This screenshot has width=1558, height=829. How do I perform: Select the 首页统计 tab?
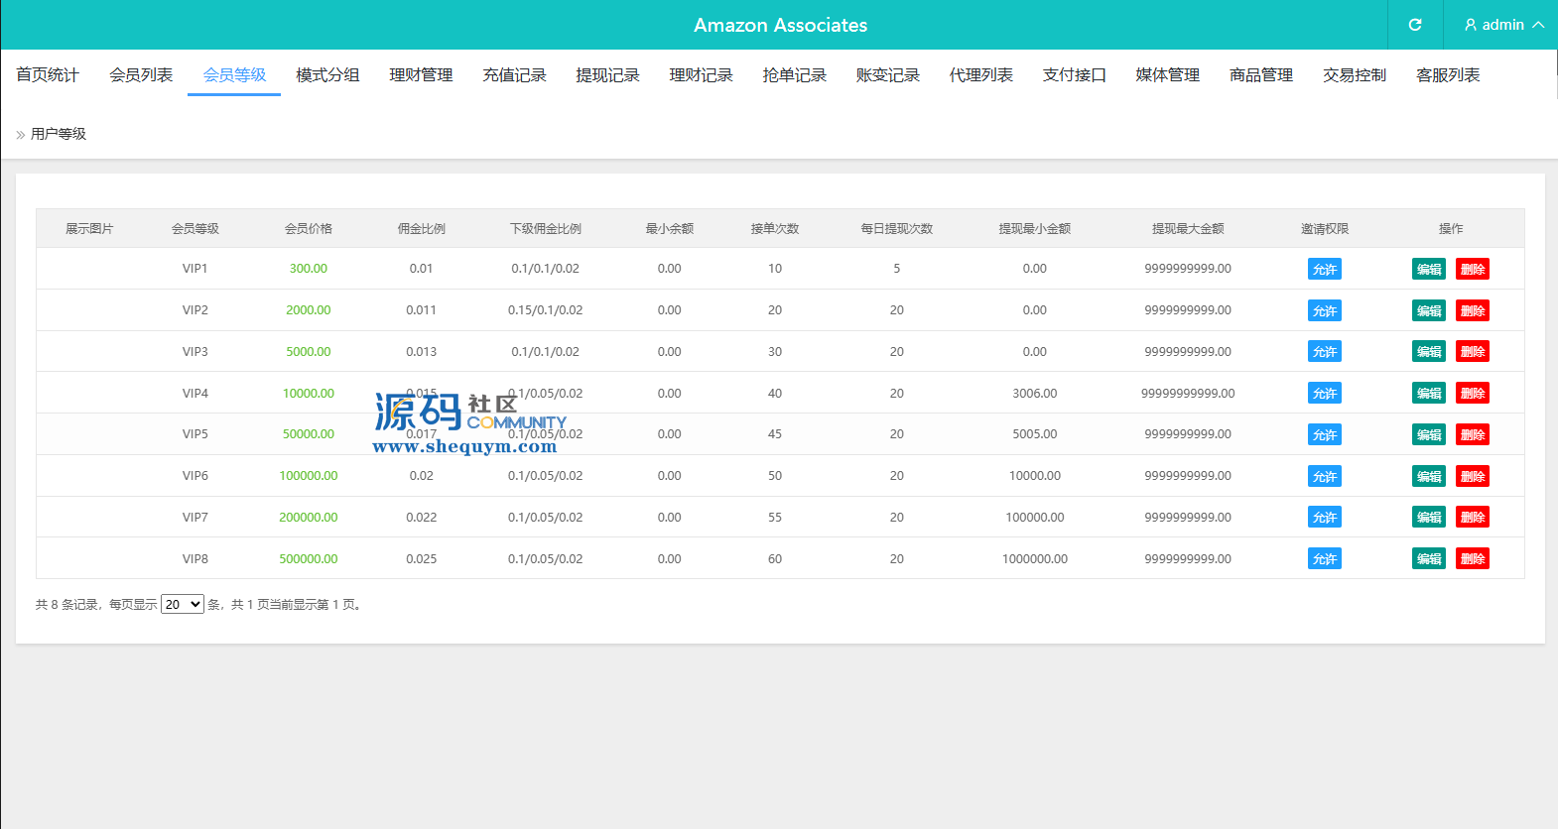point(48,75)
